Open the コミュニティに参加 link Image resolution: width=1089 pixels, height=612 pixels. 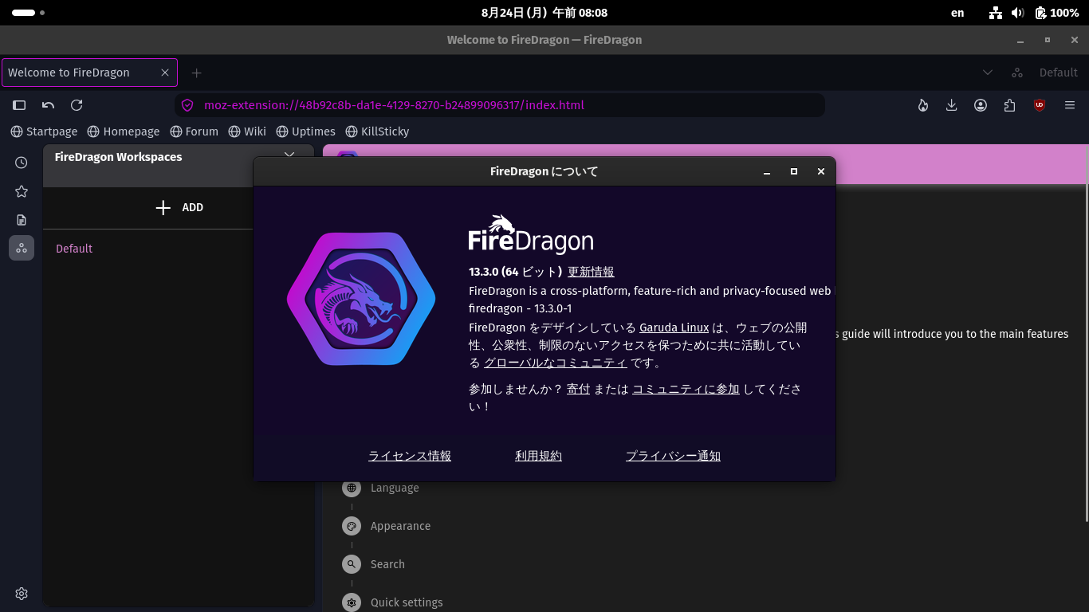(686, 389)
